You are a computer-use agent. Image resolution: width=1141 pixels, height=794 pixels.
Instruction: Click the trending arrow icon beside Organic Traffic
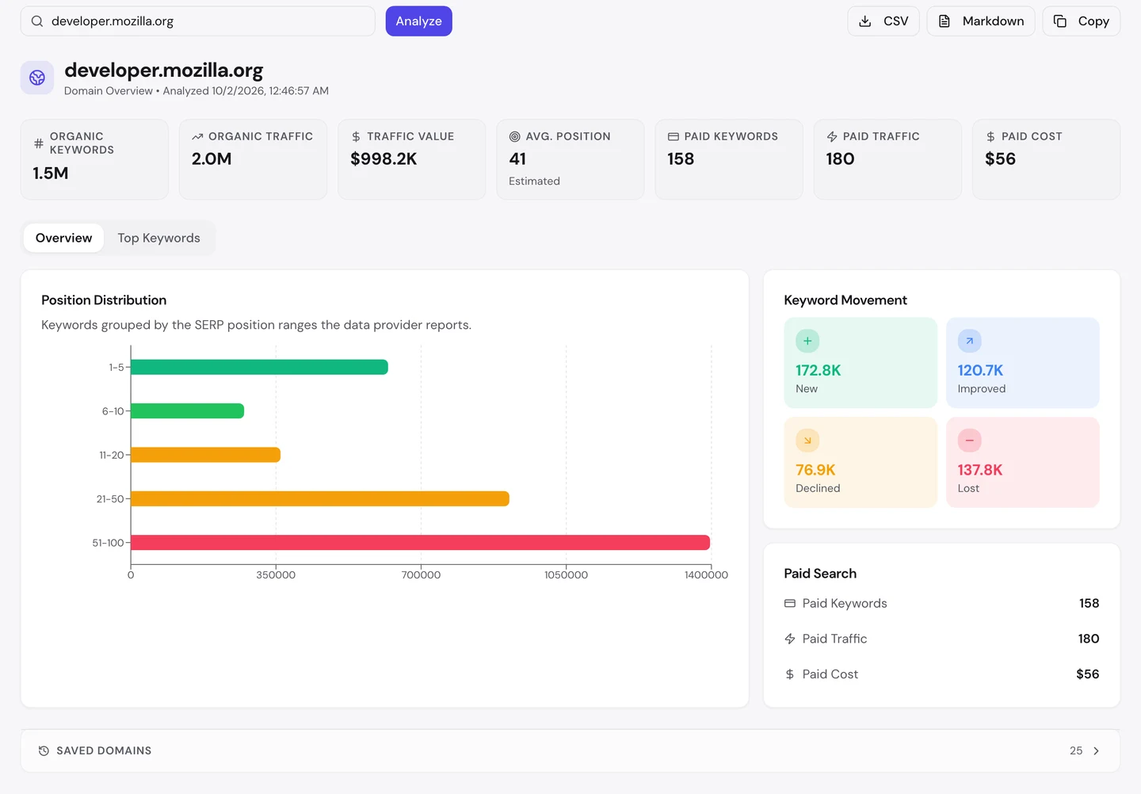coord(197,137)
